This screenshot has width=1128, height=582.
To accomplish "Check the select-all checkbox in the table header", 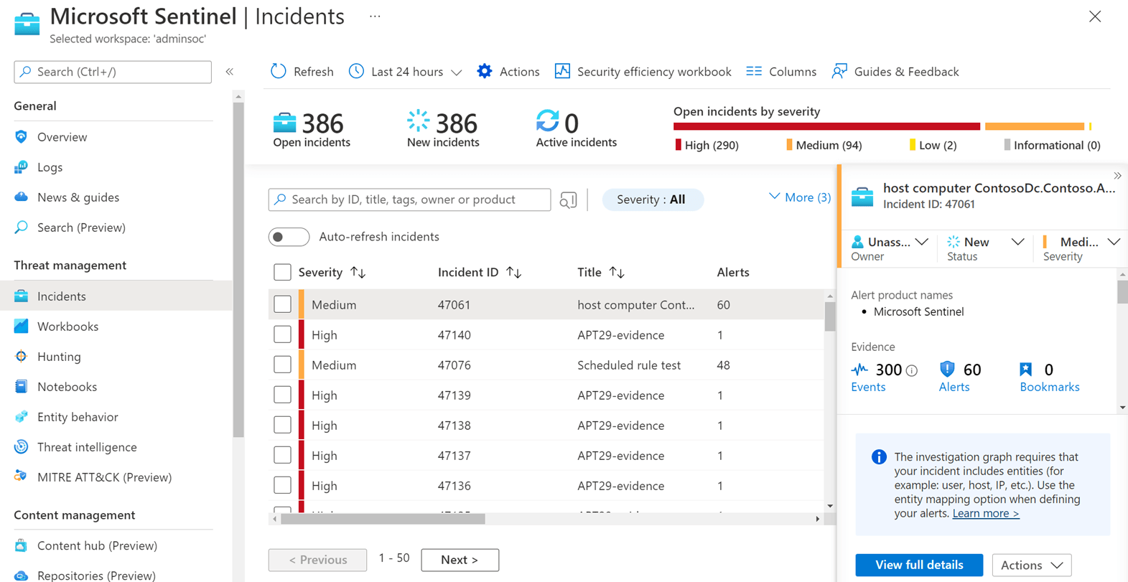I will pyautogui.click(x=282, y=273).
